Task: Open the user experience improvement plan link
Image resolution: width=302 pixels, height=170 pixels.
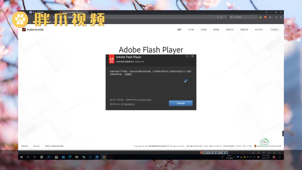Action: click(128, 104)
